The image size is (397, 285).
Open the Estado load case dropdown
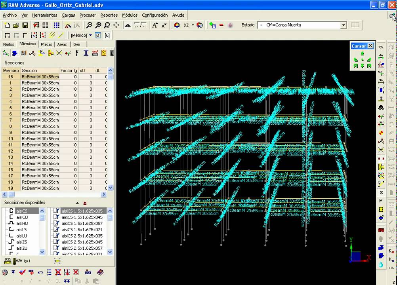pos(344,25)
